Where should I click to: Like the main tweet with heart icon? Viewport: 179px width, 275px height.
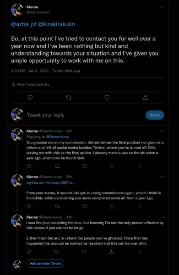107,97
